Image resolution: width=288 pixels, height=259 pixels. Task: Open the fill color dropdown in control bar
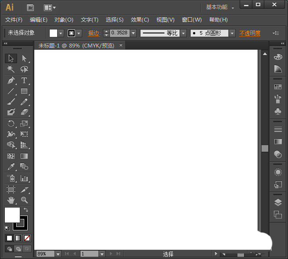tap(61, 33)
